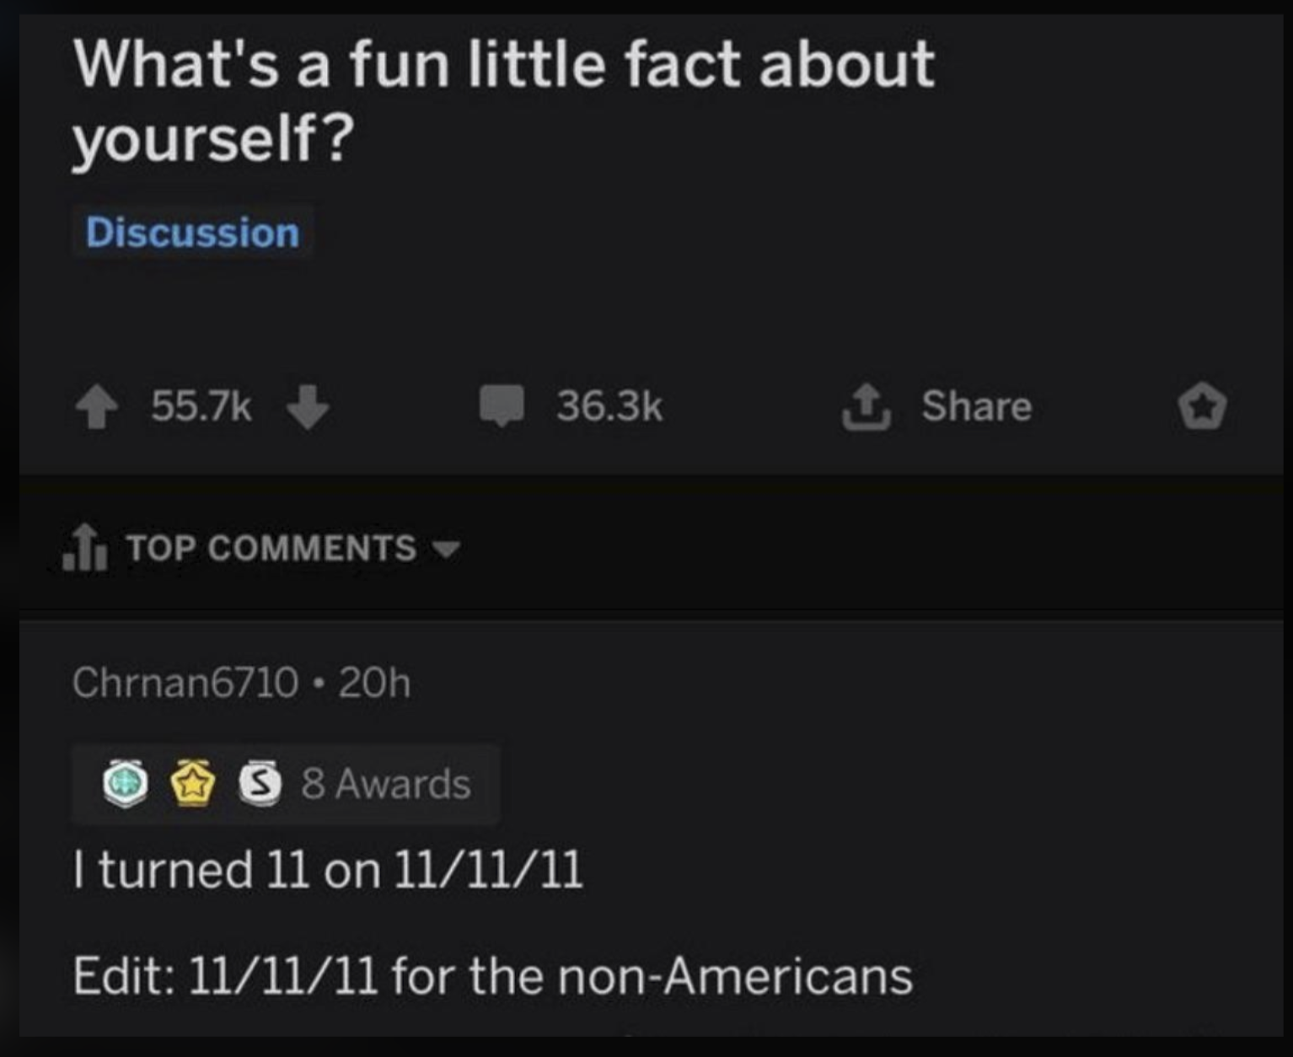Viewport: 1293px width, 1057px height.
Task: Switch to Top Comments view
Action: coord(268,549)
